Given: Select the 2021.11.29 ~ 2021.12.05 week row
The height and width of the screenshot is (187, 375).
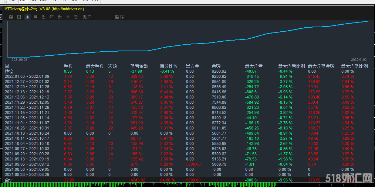Looking at the screenshot, I should coord(27,102).
